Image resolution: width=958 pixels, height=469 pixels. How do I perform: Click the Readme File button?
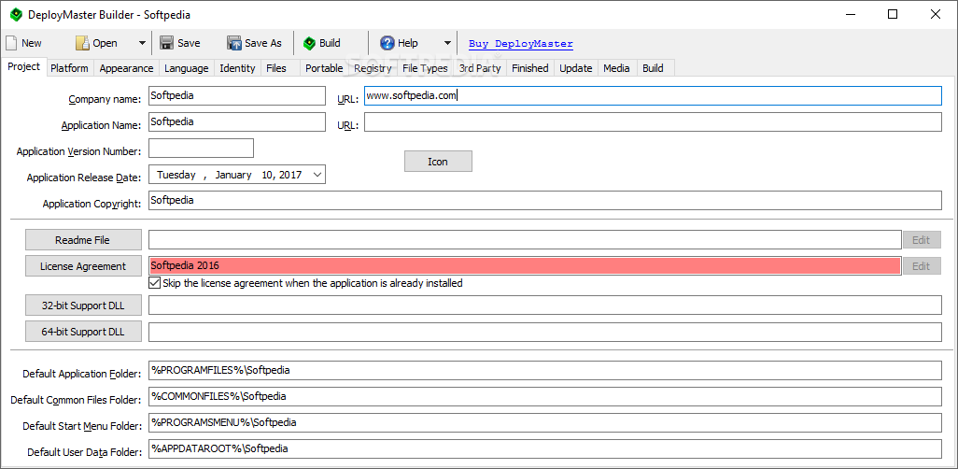click(x=83, y=240)
